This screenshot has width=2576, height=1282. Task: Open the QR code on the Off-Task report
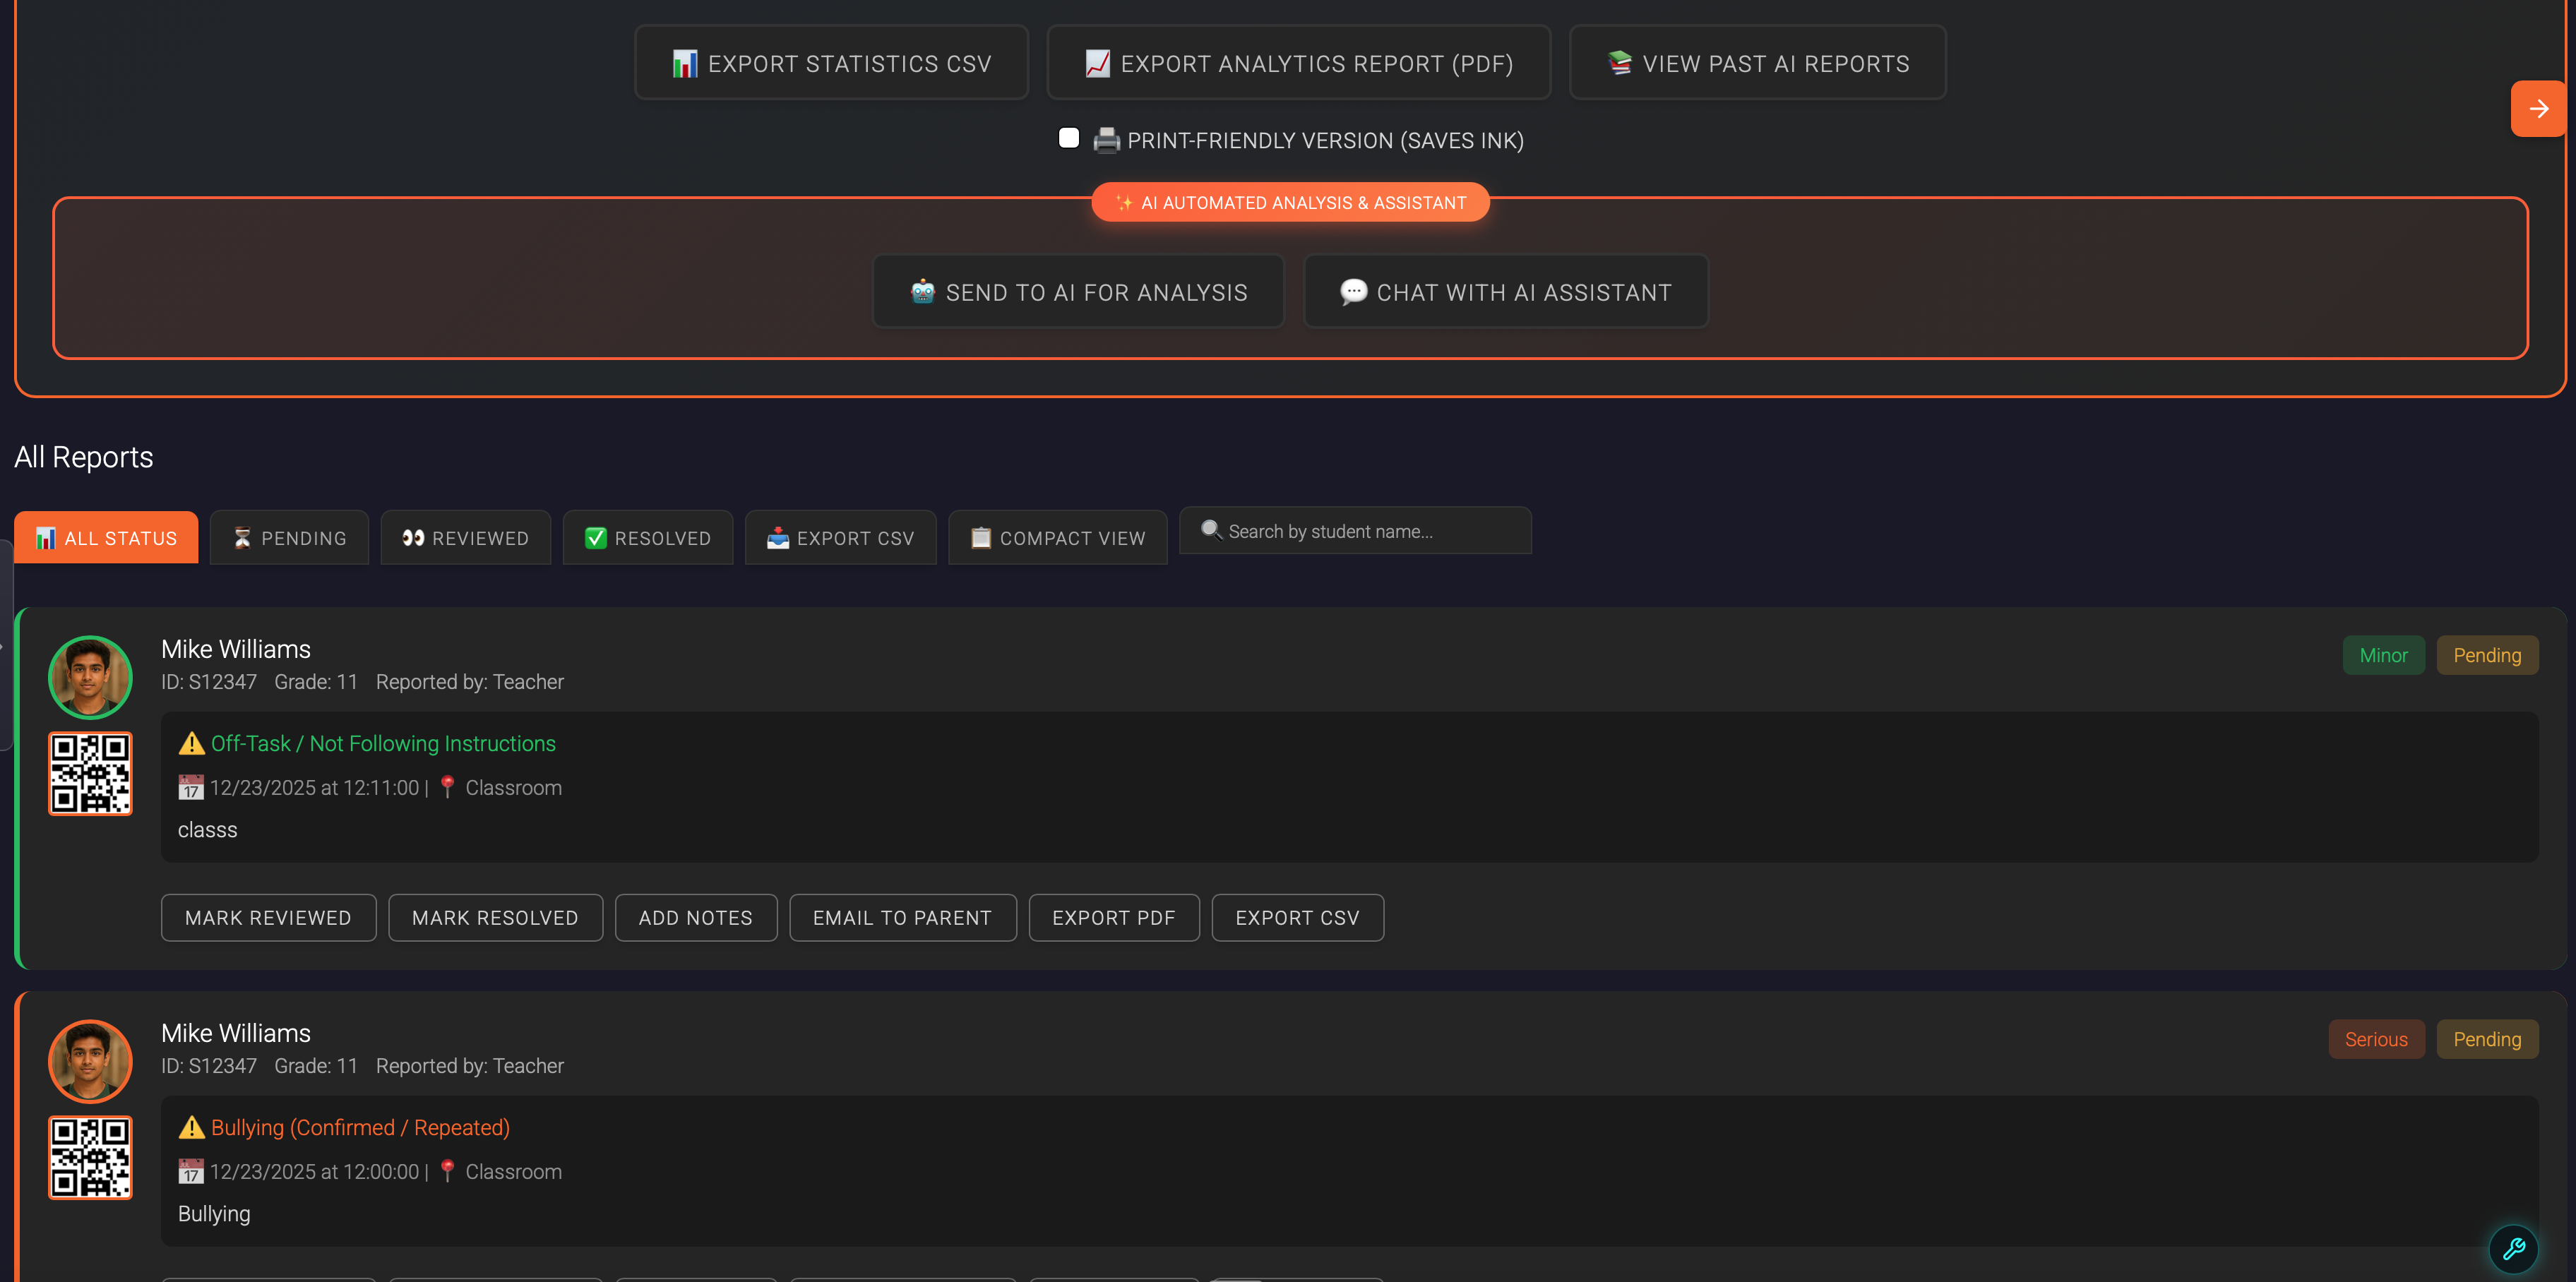click(90, 773)
